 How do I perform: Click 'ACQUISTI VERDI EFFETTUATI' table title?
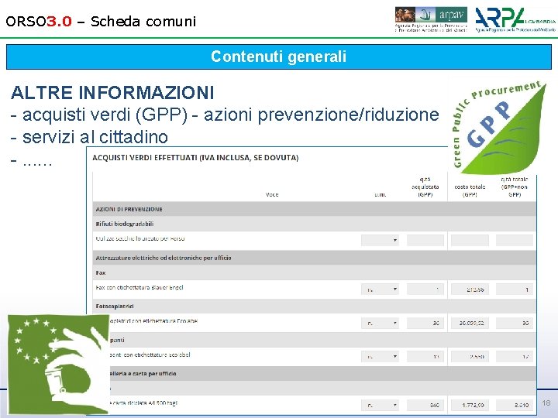coord(195,158)
